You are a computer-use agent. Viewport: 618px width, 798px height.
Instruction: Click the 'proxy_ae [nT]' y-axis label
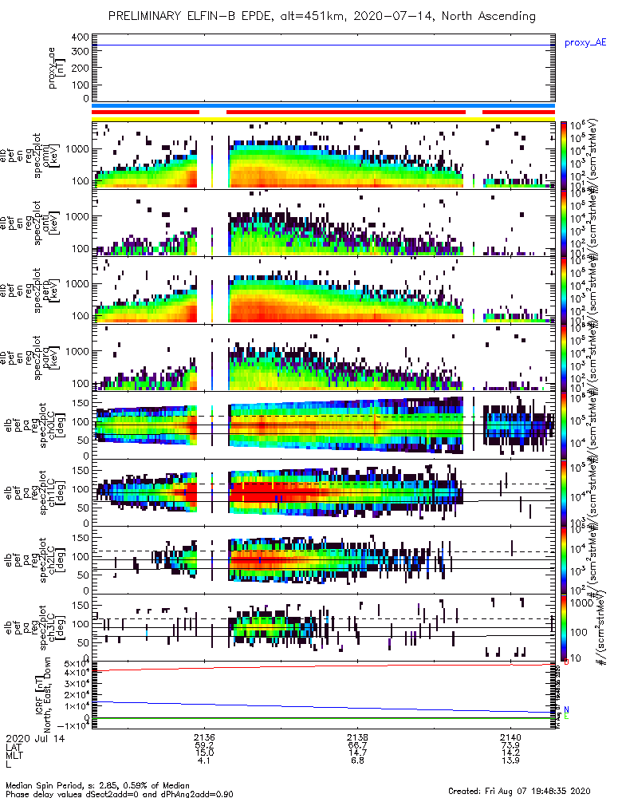pyautogui.click(x=55, y=68)
